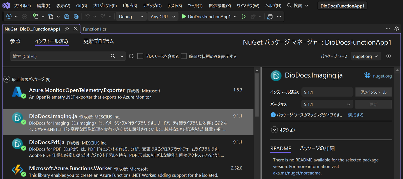Click the 更新 button
The height and width of the screenshot is (179, 403).
click(374, 104)
